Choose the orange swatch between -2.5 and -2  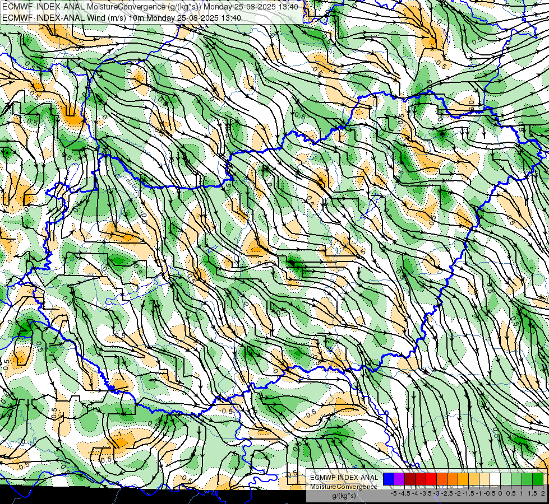[x=453, y=479]
